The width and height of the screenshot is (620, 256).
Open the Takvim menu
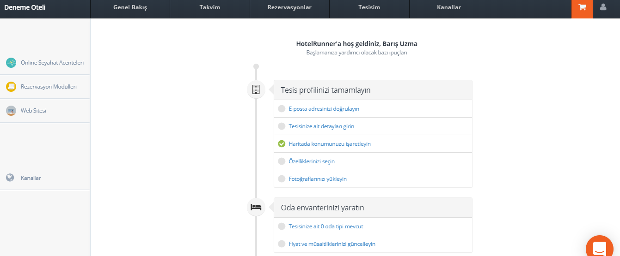pos(209,7)
